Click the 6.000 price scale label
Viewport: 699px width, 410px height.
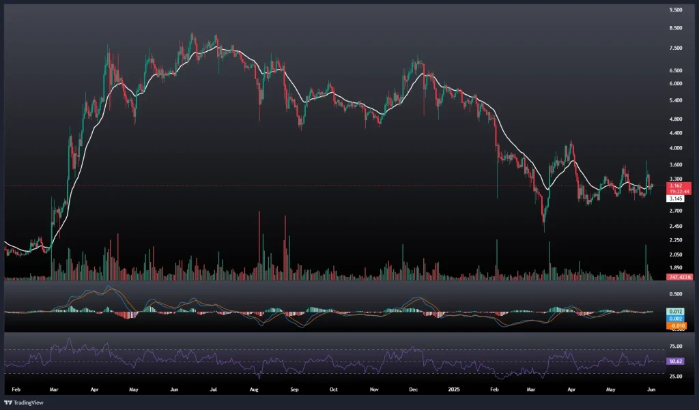point(676,84)
